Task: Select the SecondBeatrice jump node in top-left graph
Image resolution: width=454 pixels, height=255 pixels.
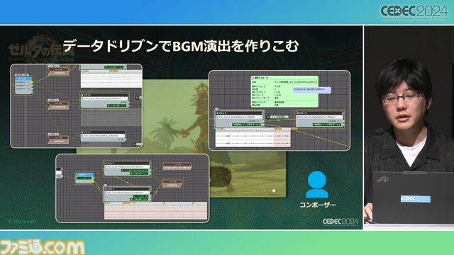Action: [x=58, y=106]
